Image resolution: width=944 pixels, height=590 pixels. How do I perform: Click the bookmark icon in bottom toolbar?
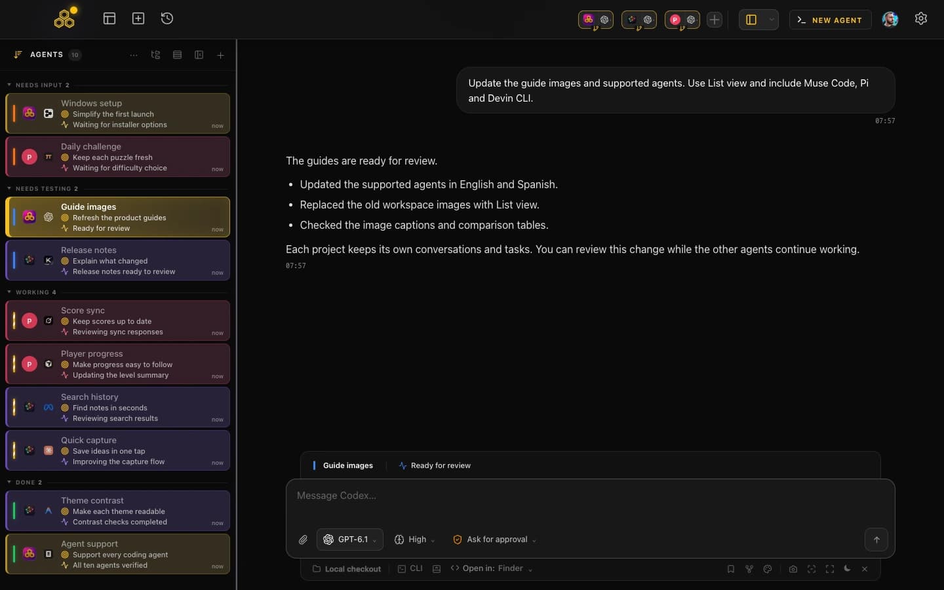coord(730,569)
